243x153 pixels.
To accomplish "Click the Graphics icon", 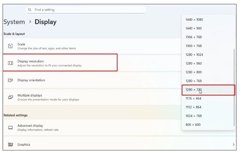I will pos(10,145).
